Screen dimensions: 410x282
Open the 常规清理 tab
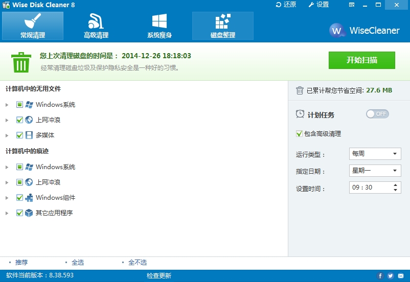click(33, 26)
